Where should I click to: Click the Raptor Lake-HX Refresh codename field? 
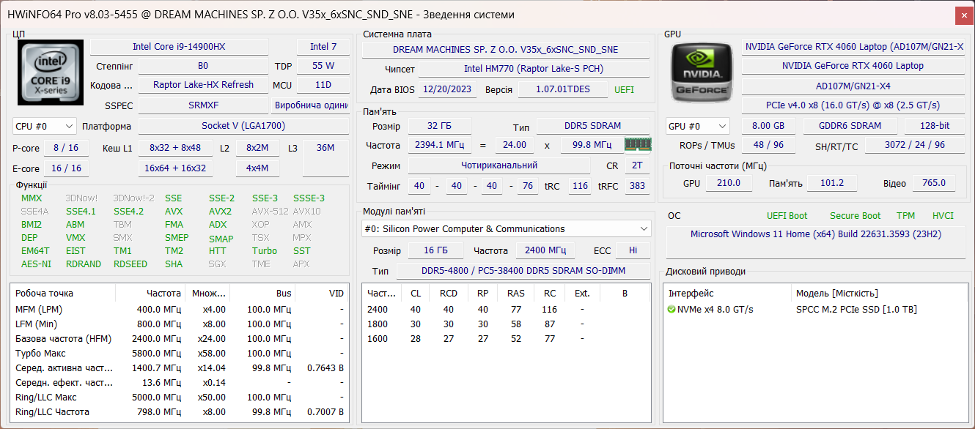pyautogui.click(x=203, y=85)
